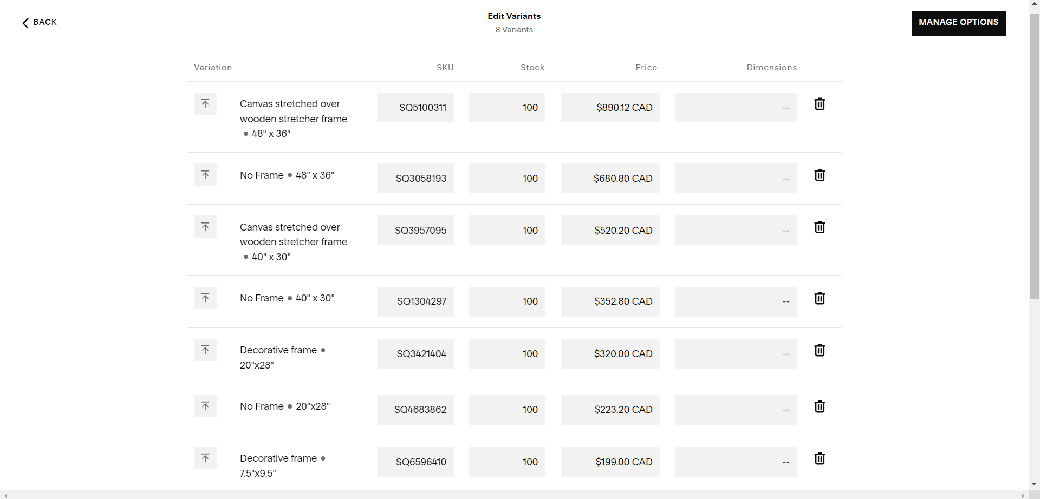Edit the $520.20 CAD price field

tap(610, 230)
